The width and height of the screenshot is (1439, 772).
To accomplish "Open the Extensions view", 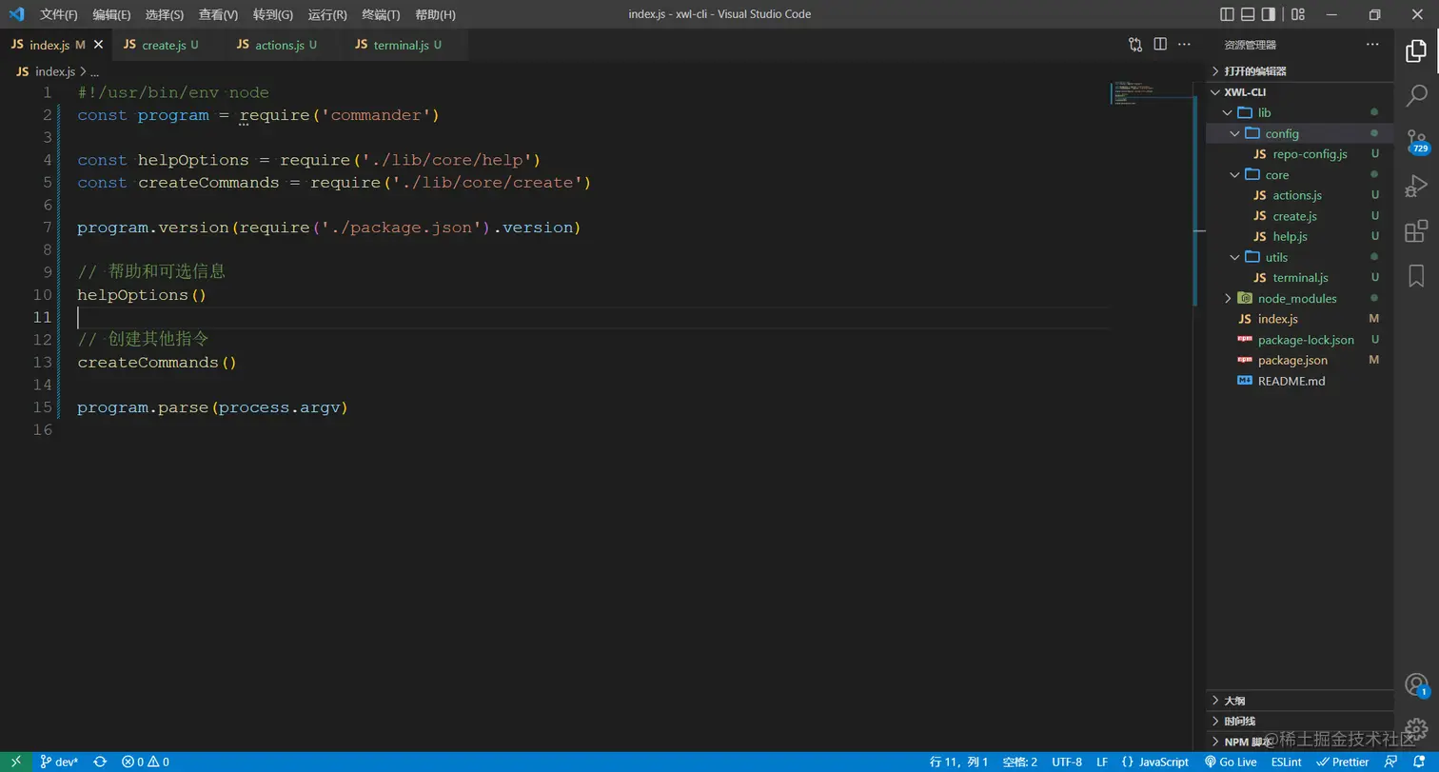I will (x=1416, y=231).
